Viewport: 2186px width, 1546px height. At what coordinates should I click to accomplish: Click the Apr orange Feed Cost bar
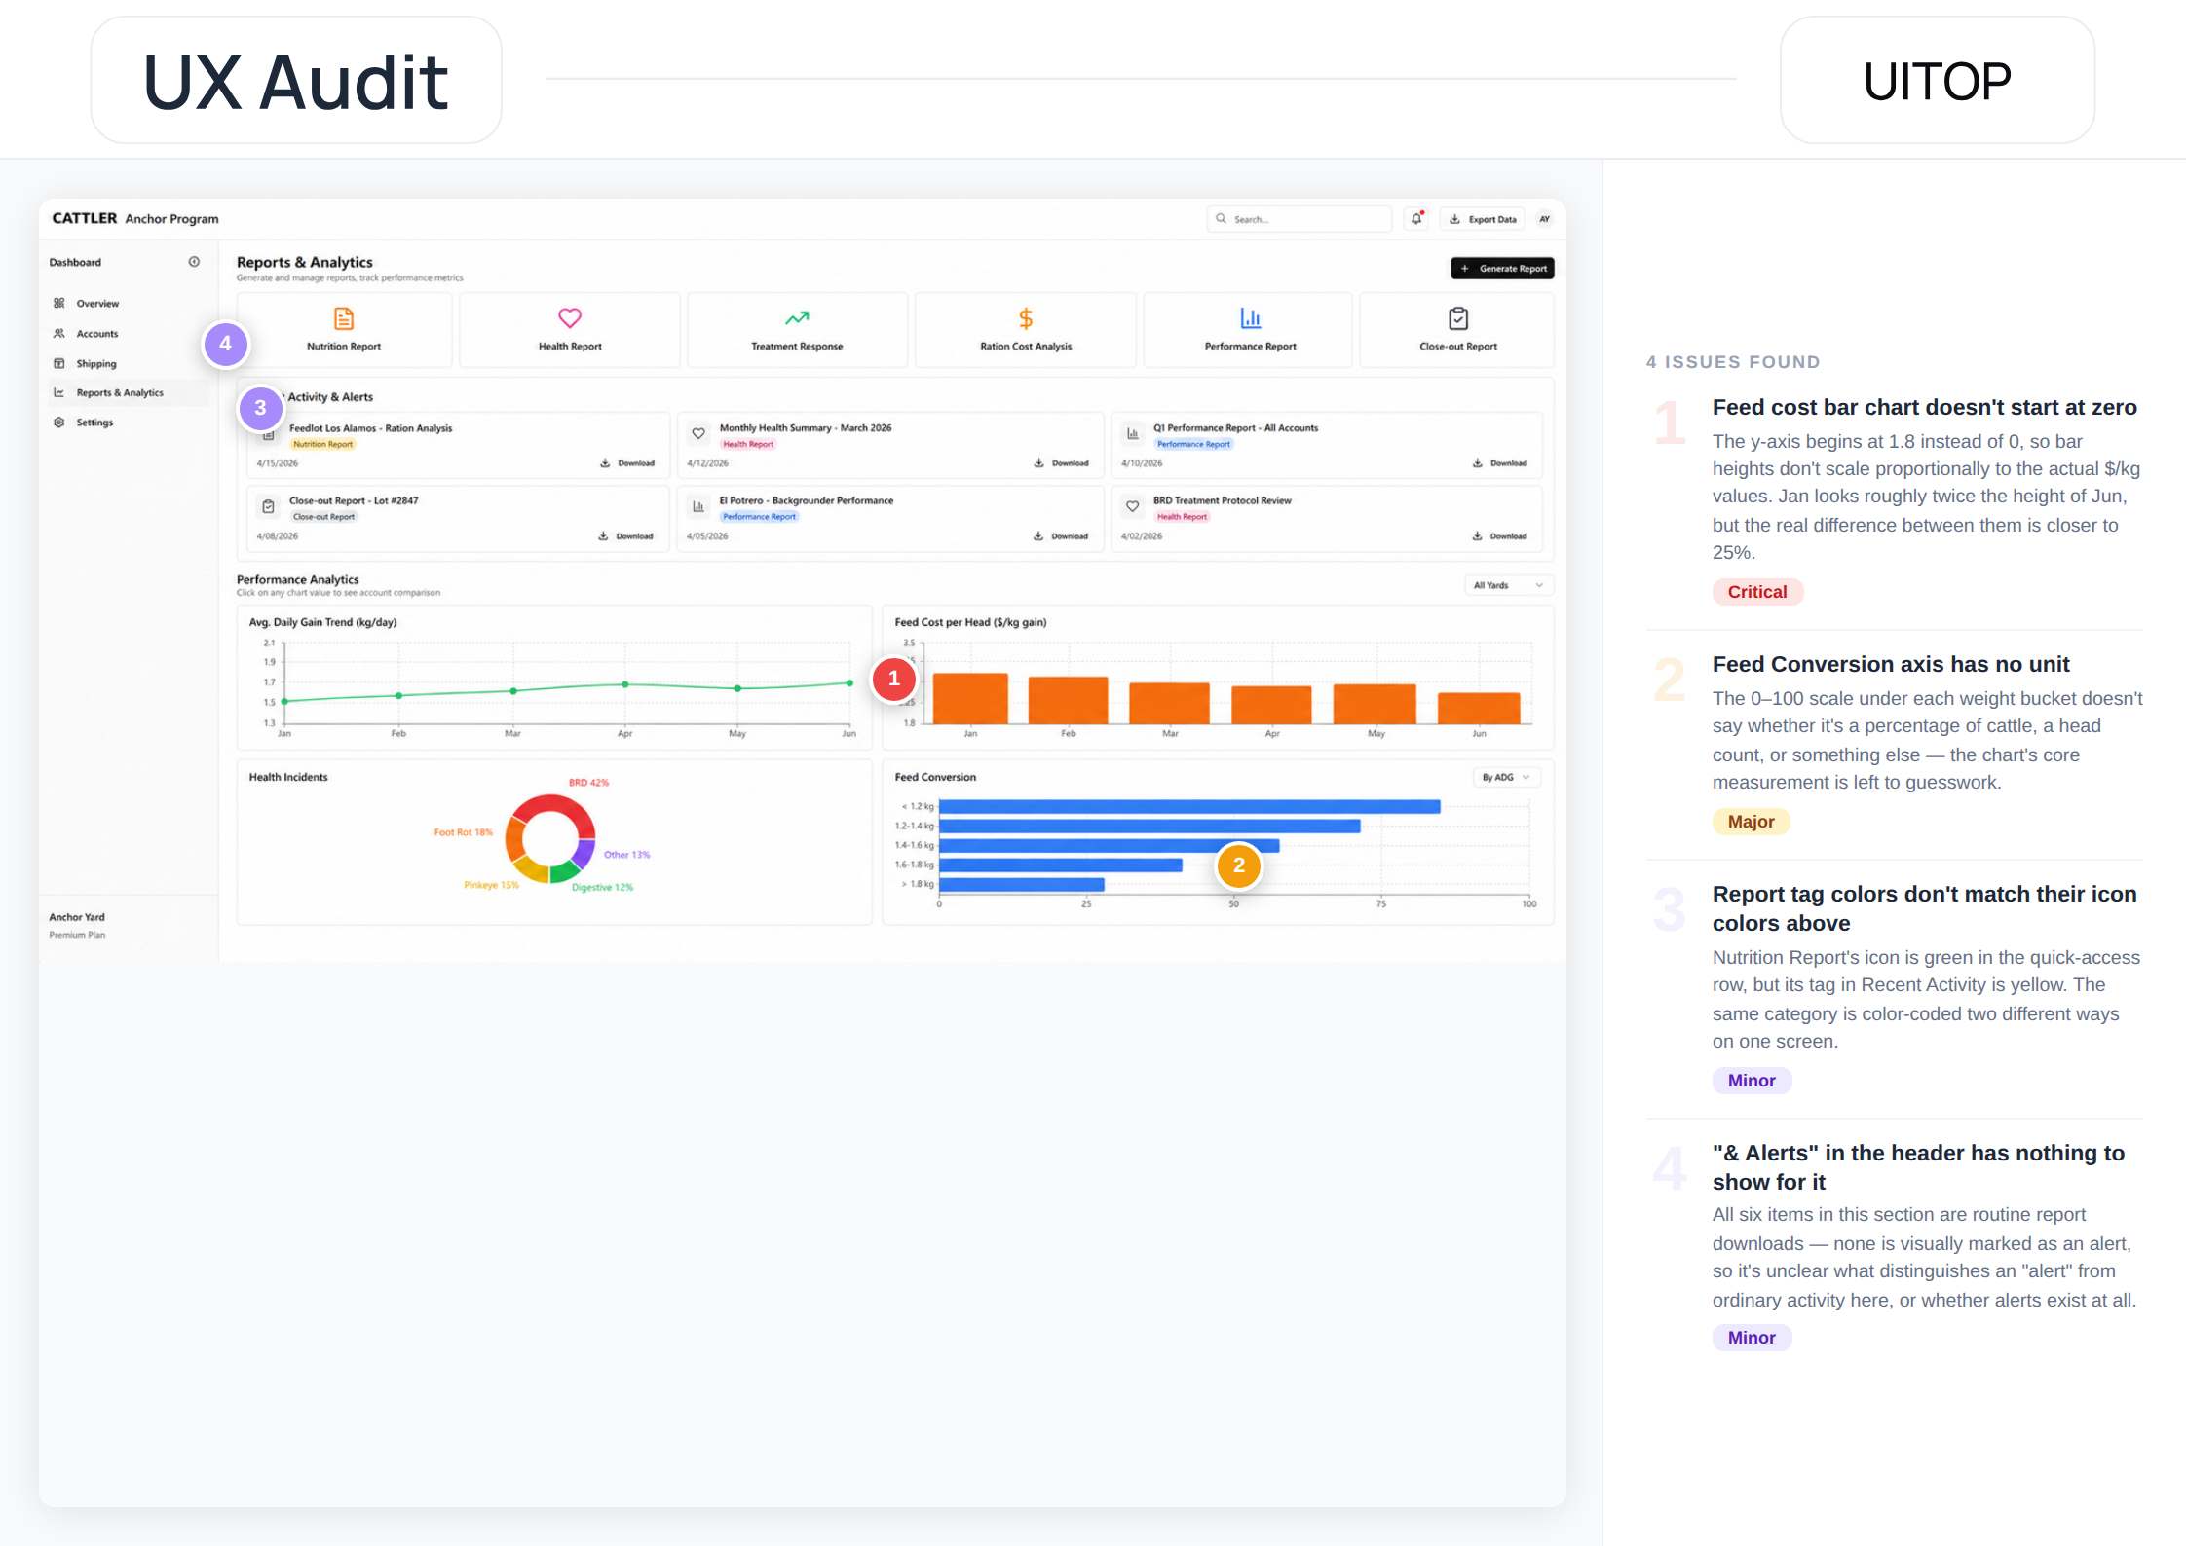coord(1271,705)
